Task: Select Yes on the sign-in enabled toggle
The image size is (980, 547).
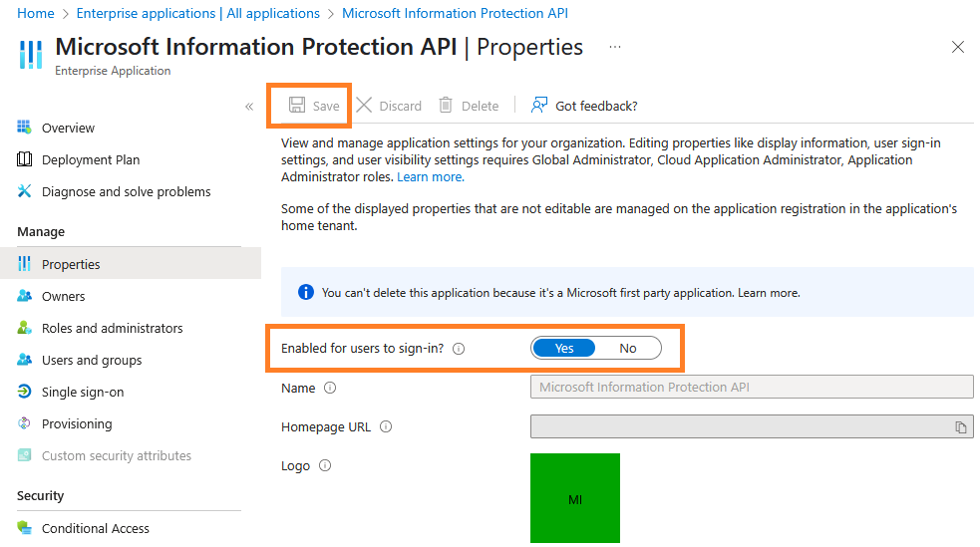Action: click(564, 348)
